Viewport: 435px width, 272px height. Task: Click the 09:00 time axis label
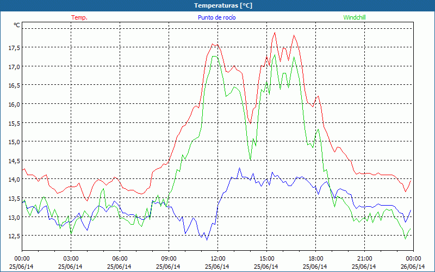[169, 259]
